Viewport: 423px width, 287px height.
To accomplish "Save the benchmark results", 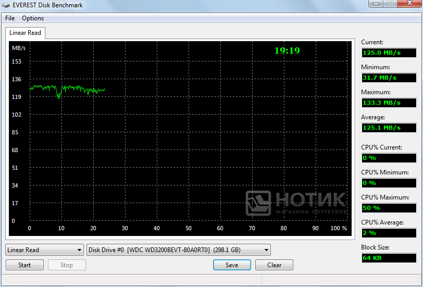I will point(232,265).
